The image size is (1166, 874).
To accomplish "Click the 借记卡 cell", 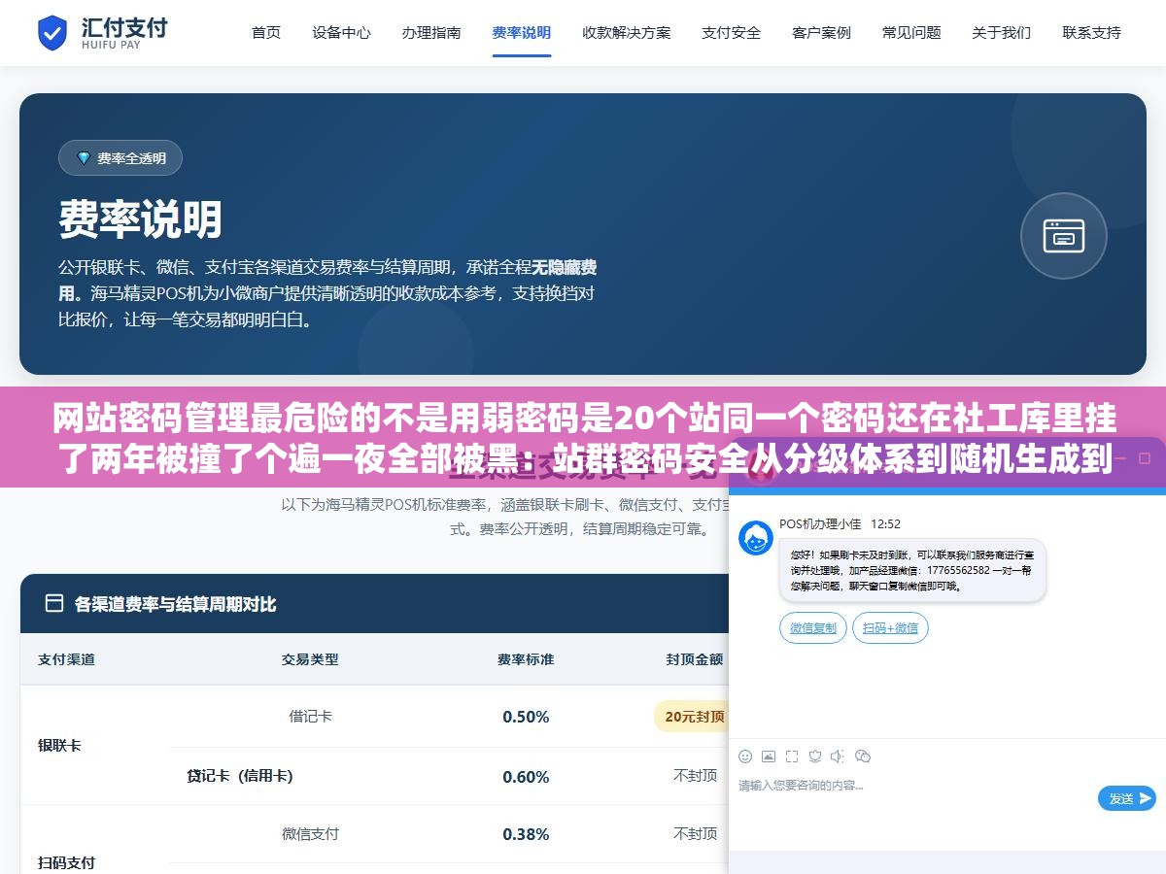I will [310, 717].
